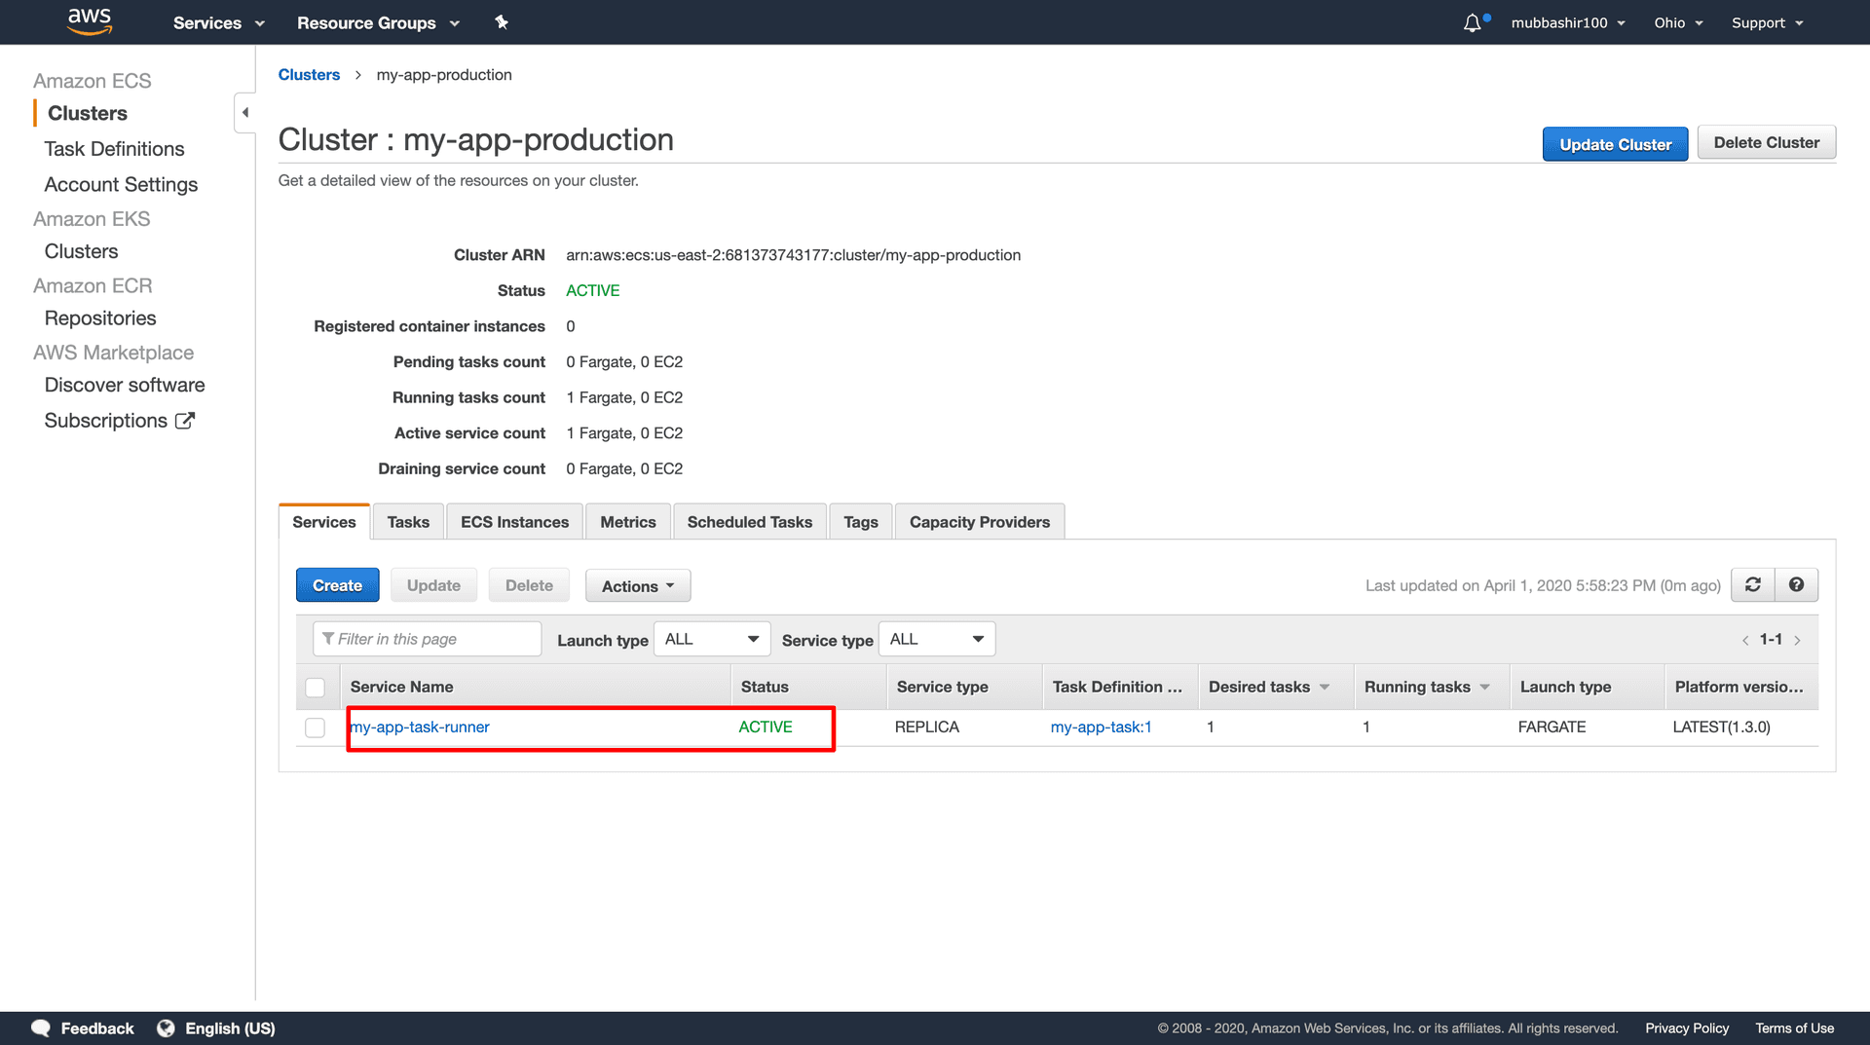This screenshot has height=1045, width=1870.
Task: Select all services with header checkbox
Action: click(x=316, y=688)
